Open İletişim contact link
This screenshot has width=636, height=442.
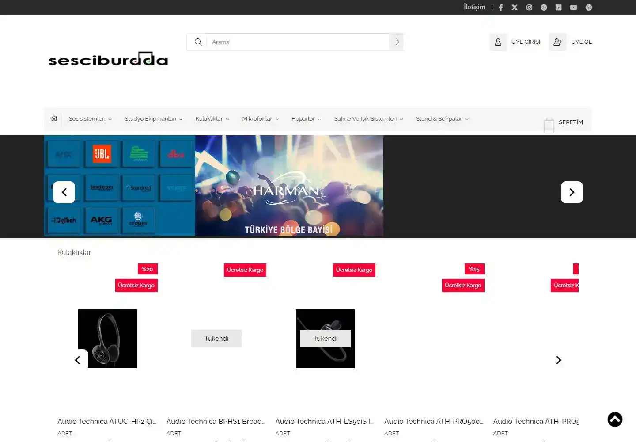474,7
